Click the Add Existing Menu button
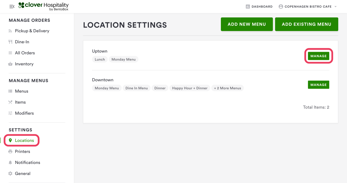The width and height of the screenshot is (347, 183). tap(306, 24)
